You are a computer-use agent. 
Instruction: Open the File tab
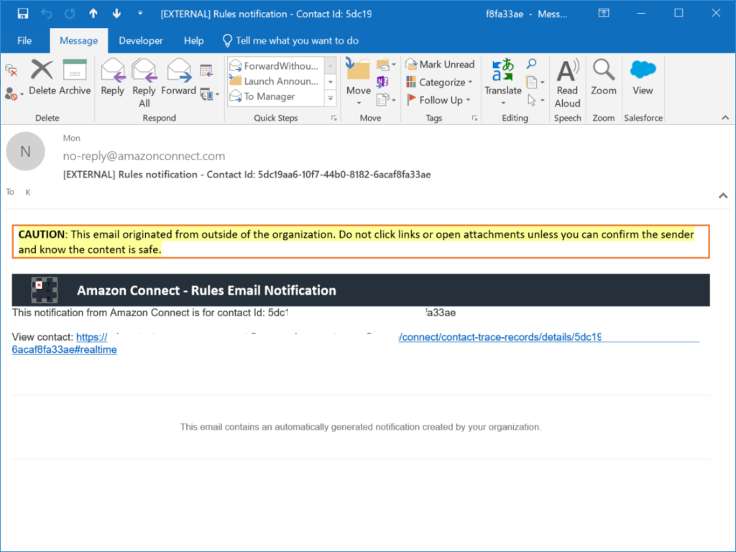pyautogui.click(x=24, y=41)
